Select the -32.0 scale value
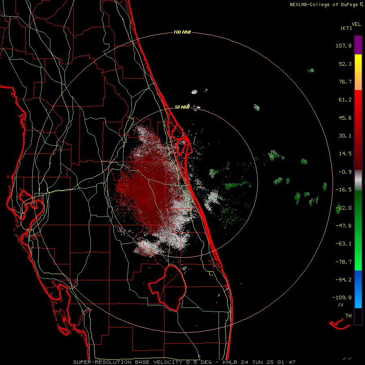 pos(344,208)
